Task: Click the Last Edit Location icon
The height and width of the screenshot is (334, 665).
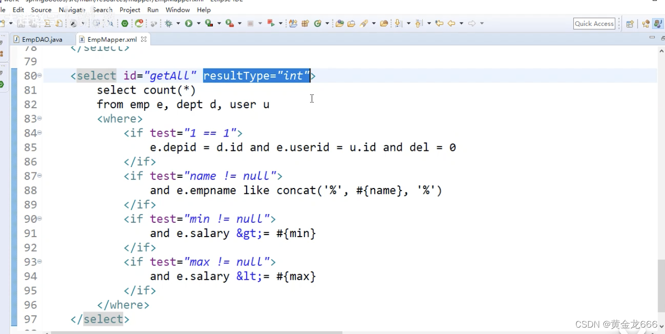Action: click(x=439, y=23)
